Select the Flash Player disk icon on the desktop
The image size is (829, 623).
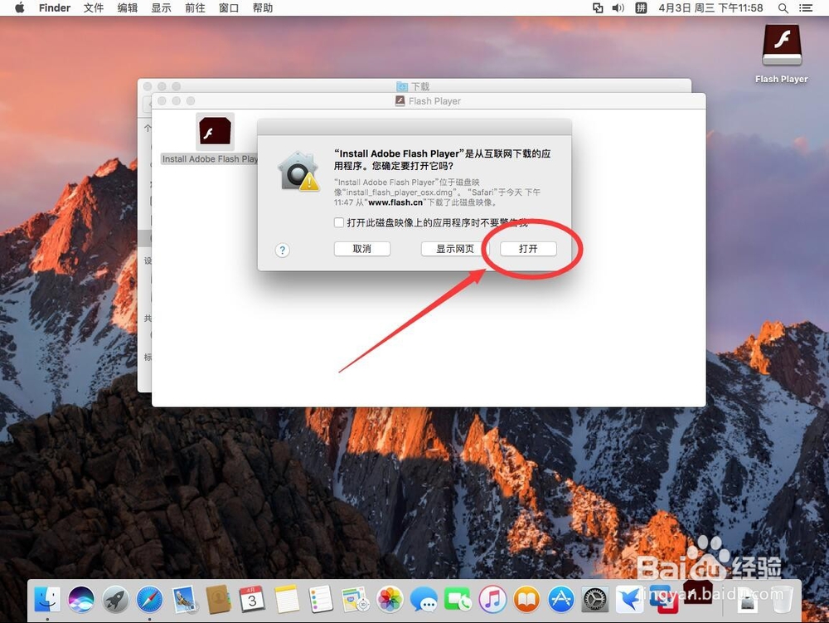(782, 46)
